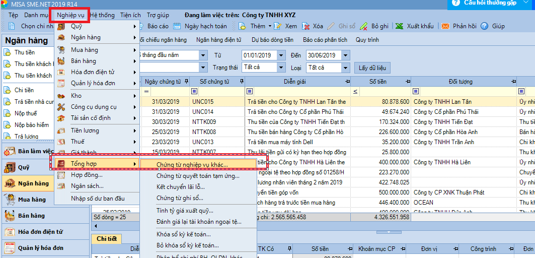Viewport: 535px width, 258px height.
Task: Toggle pin on Đối tượng column header
Action: pos(513,82)
